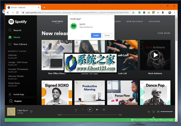This screenshot has height=126, width=181.
Task: Open the Dance Pop playlist cover
Action: [155, 93]
